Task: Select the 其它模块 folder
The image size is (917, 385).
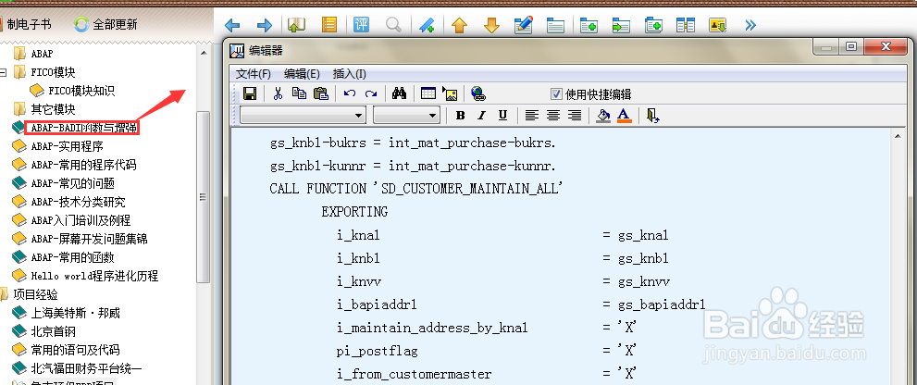Action: coord(53,109)
